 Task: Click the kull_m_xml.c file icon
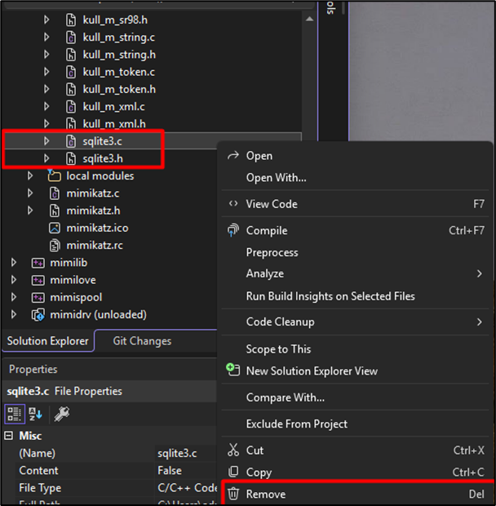click(71, 106)
